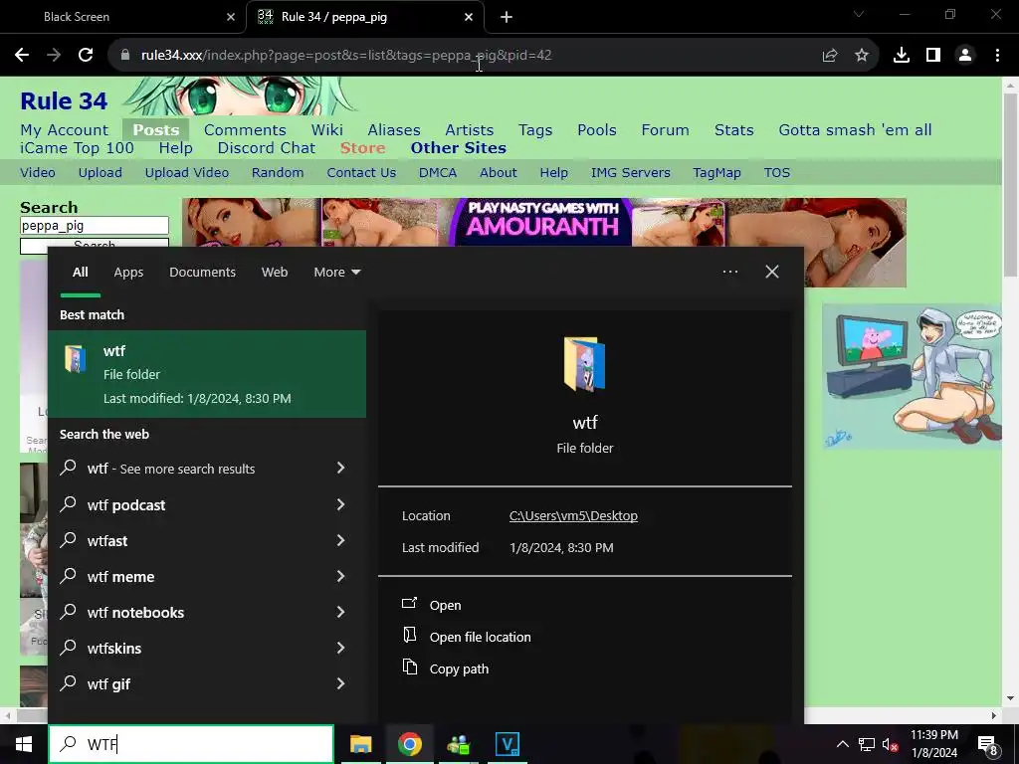Open the Windows Start menu
Image resolution: width=1019 pixels, height=764 pixels.
(x=24, y=744)
